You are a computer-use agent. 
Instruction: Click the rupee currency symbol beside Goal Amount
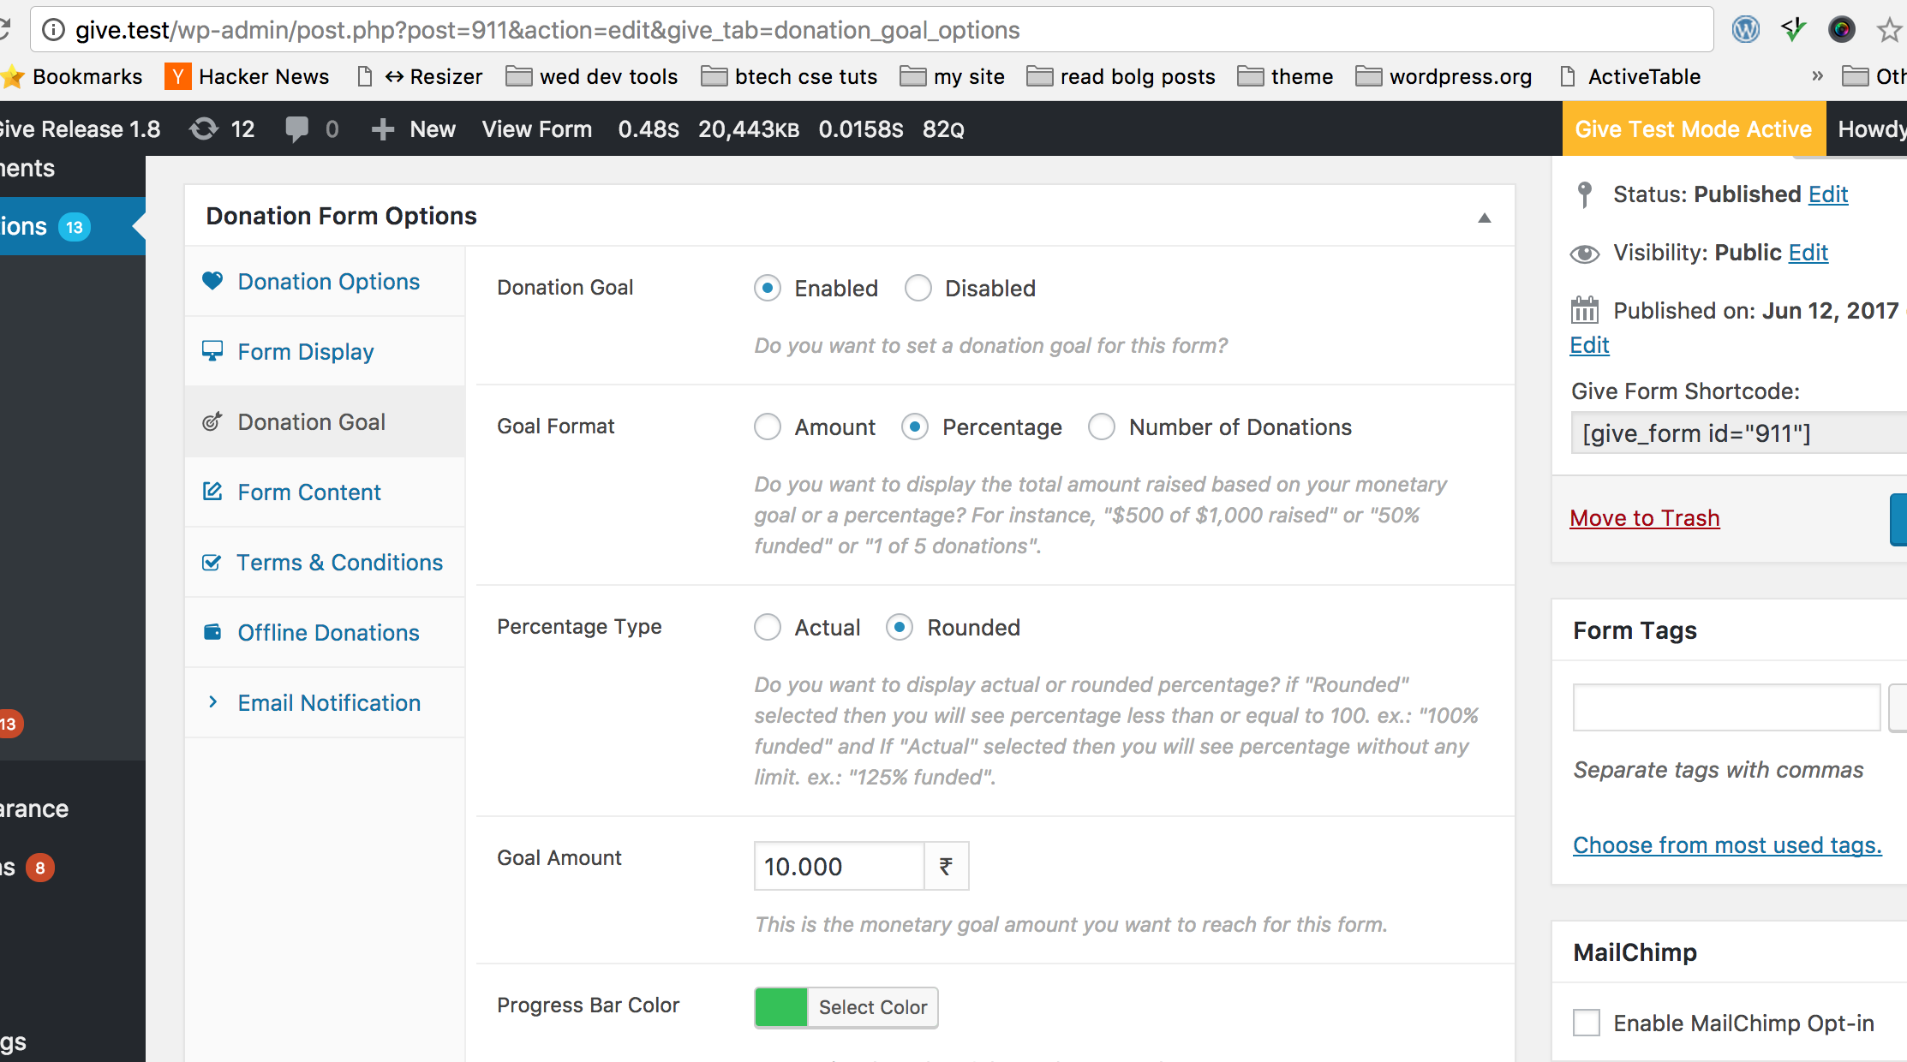point(946,866)
